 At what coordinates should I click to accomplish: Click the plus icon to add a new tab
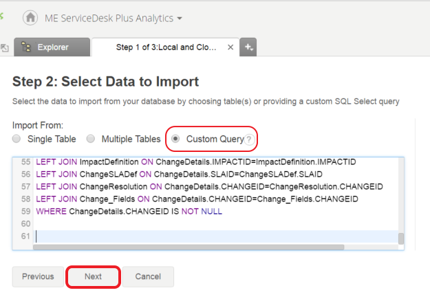(248, 47)
